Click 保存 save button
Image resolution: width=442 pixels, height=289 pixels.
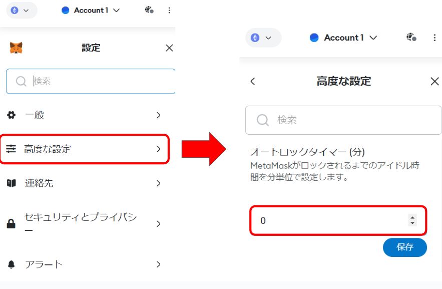[x=405, y=247]
